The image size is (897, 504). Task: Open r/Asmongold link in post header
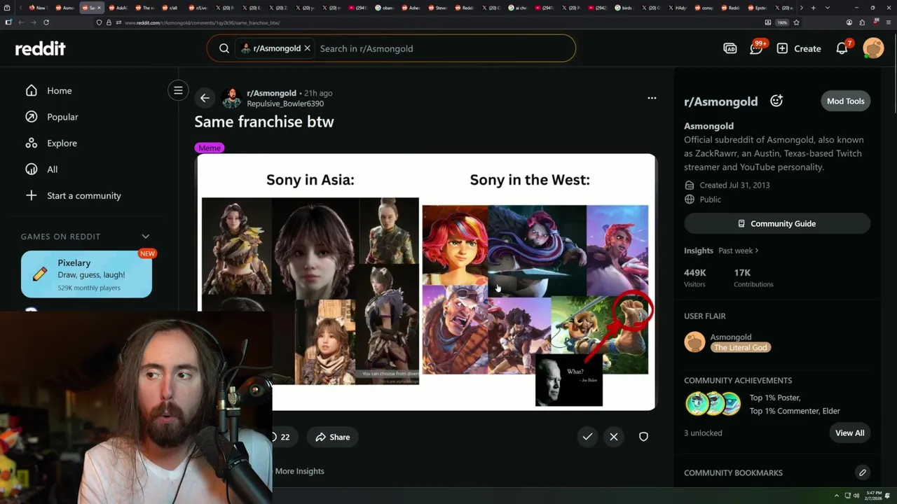(271, 93)
